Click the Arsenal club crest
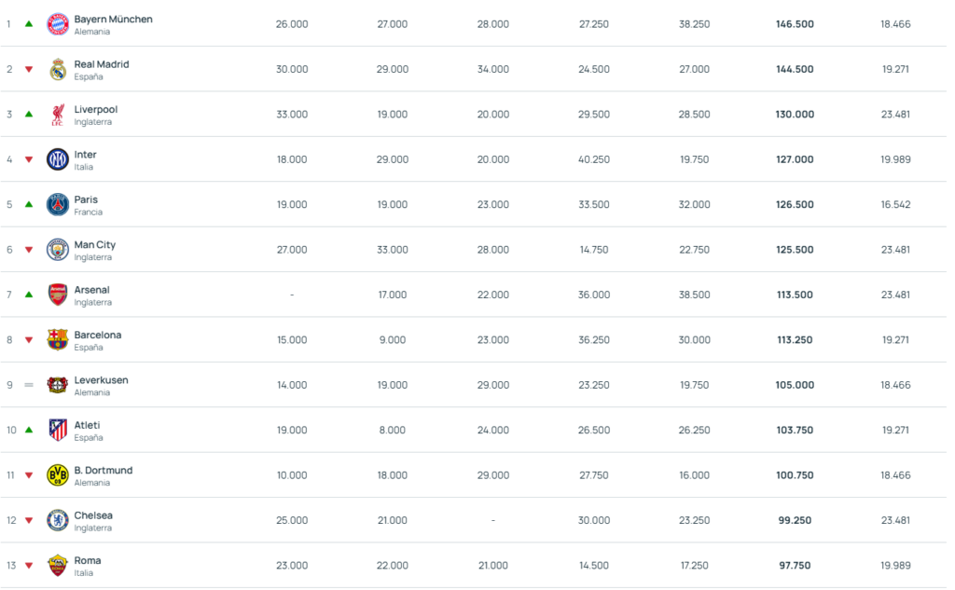Viewport: 955px width, 590px height. 58,295
